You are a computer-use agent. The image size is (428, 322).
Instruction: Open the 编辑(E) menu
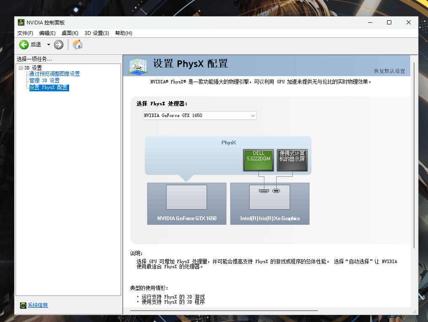click(47, 33)
